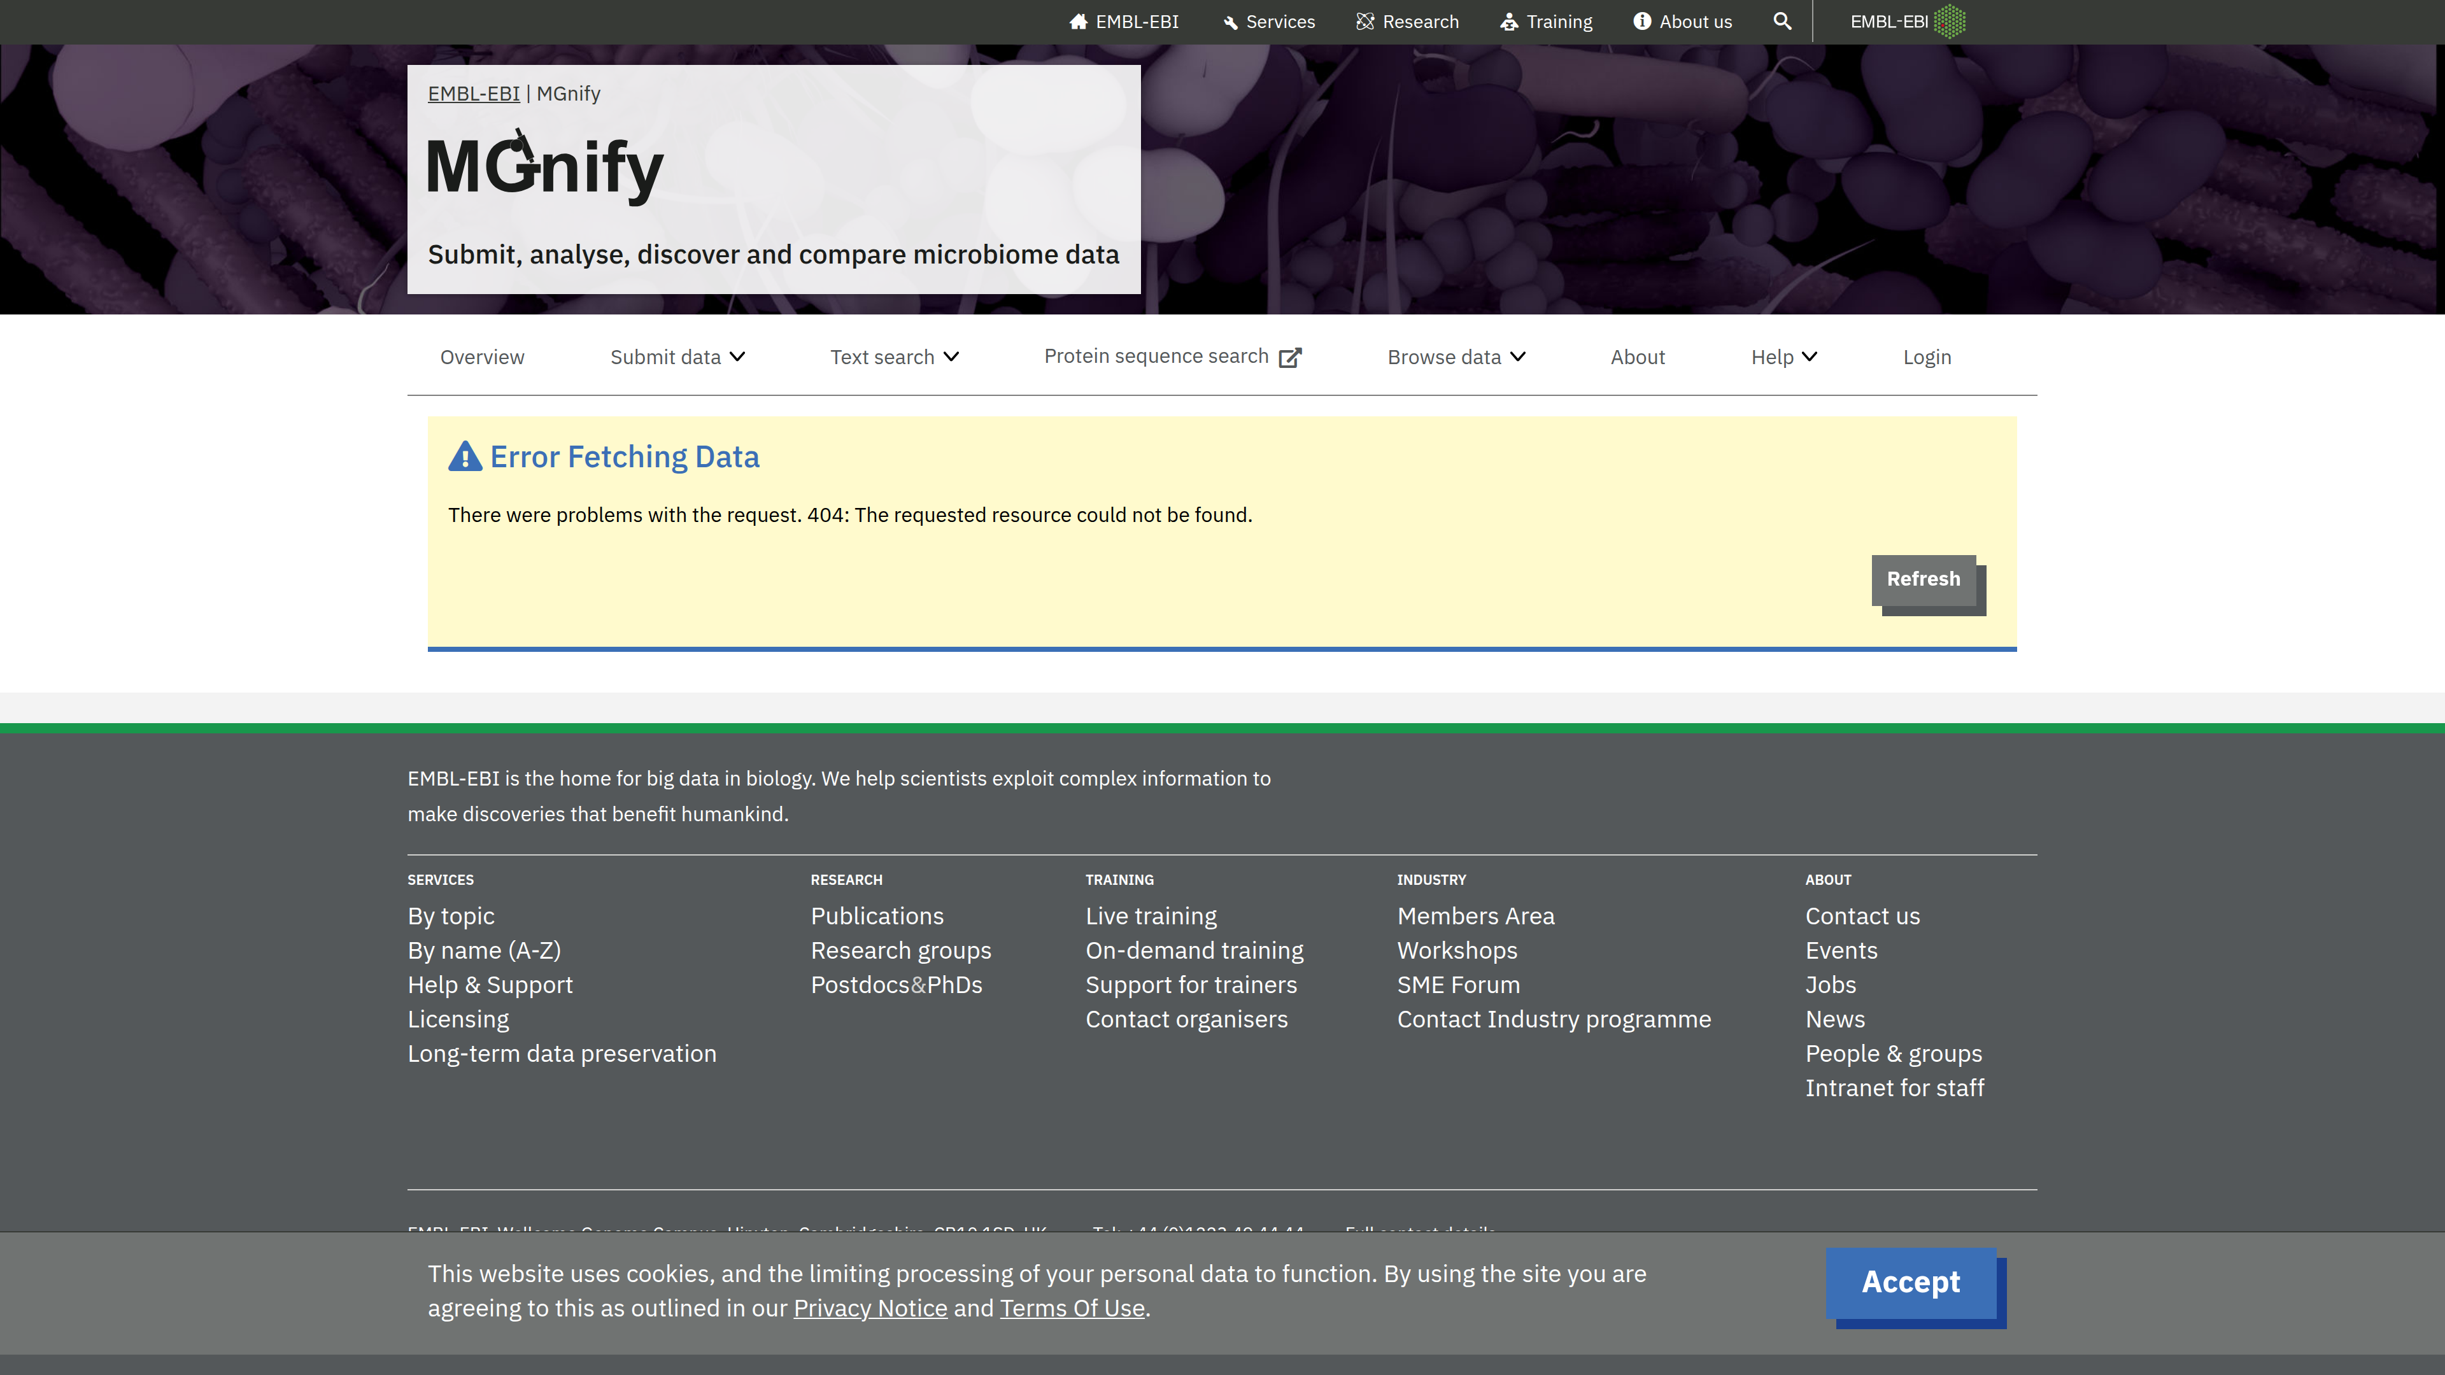
Task: Open About us in the top bar
Action: click(1683, 21)
